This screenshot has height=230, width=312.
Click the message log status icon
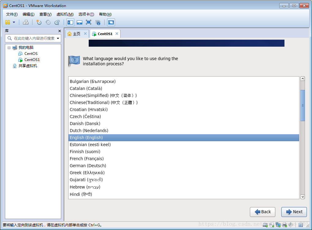pyautogui.click(x=301, y=225)
